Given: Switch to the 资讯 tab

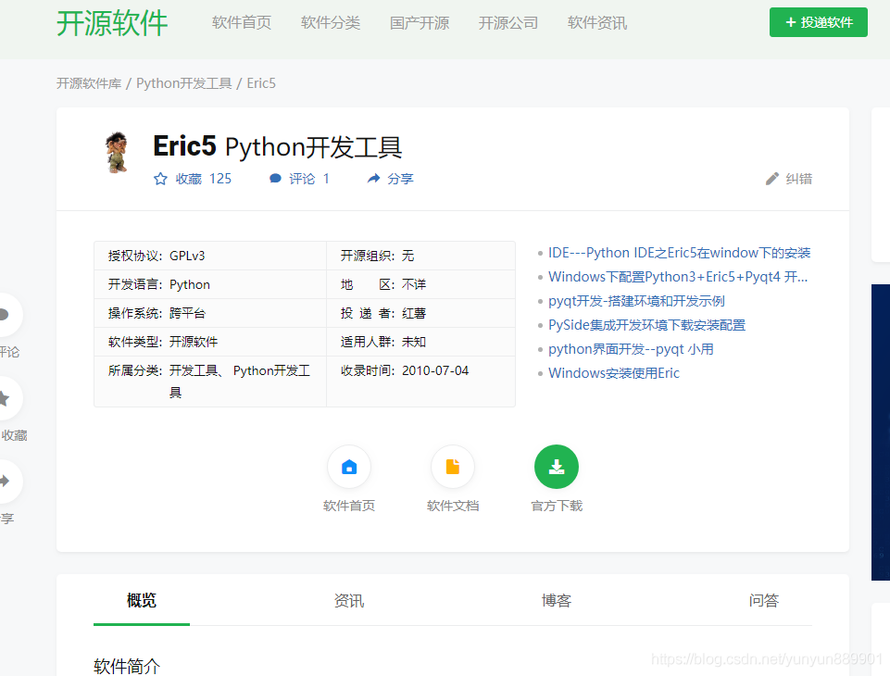Looking at the screenshot, I should pos(348,600).
